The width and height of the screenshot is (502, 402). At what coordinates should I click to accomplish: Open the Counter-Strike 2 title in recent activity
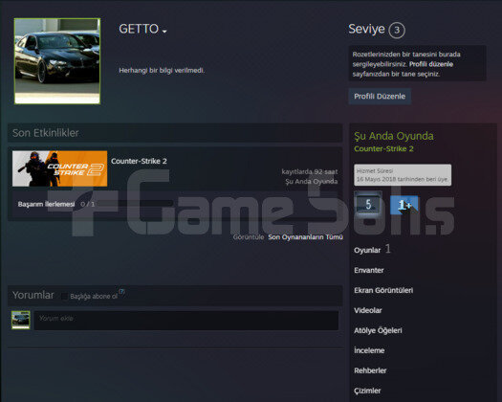pos(139,161)
